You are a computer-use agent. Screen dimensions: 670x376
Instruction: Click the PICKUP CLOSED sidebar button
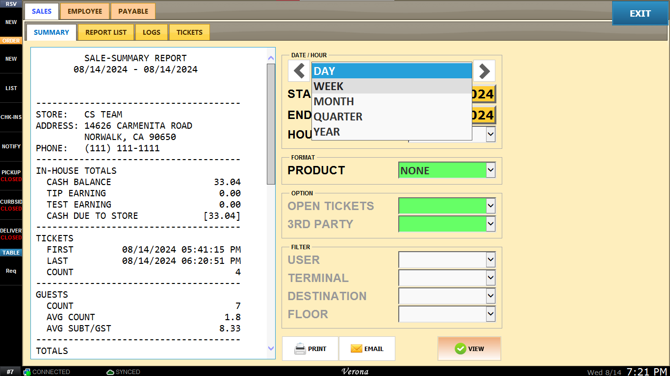(x=11, y=176)
